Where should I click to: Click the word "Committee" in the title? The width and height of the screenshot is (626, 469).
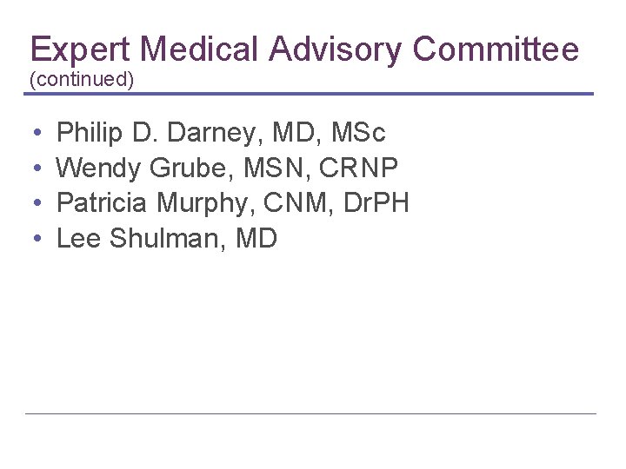click(496, 50)
